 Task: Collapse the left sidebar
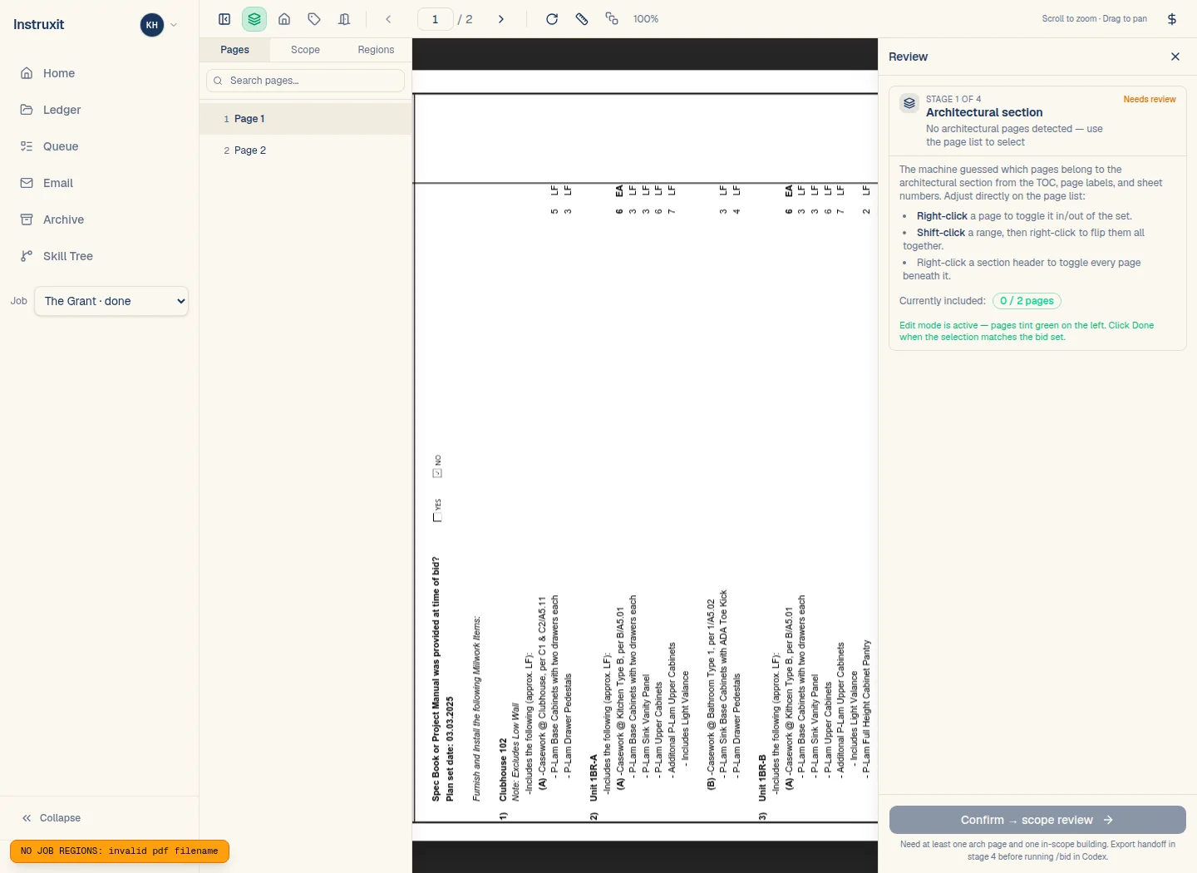[x=52, y=818]
